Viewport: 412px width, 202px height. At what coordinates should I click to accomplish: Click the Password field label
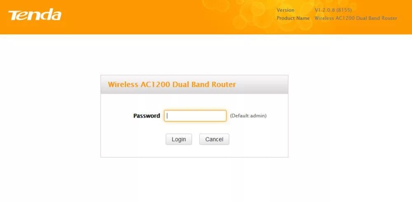147,116
